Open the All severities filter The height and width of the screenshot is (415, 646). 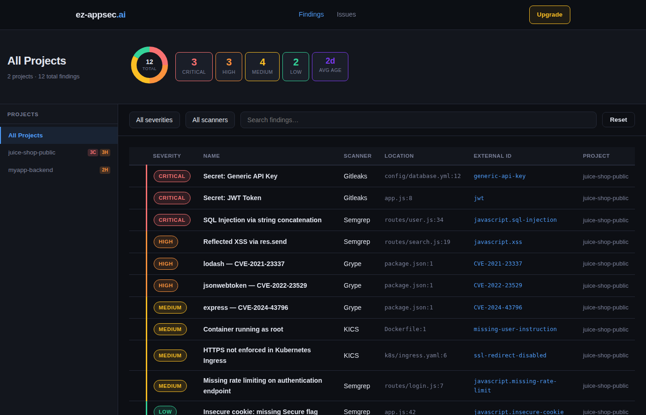[154, 119]
